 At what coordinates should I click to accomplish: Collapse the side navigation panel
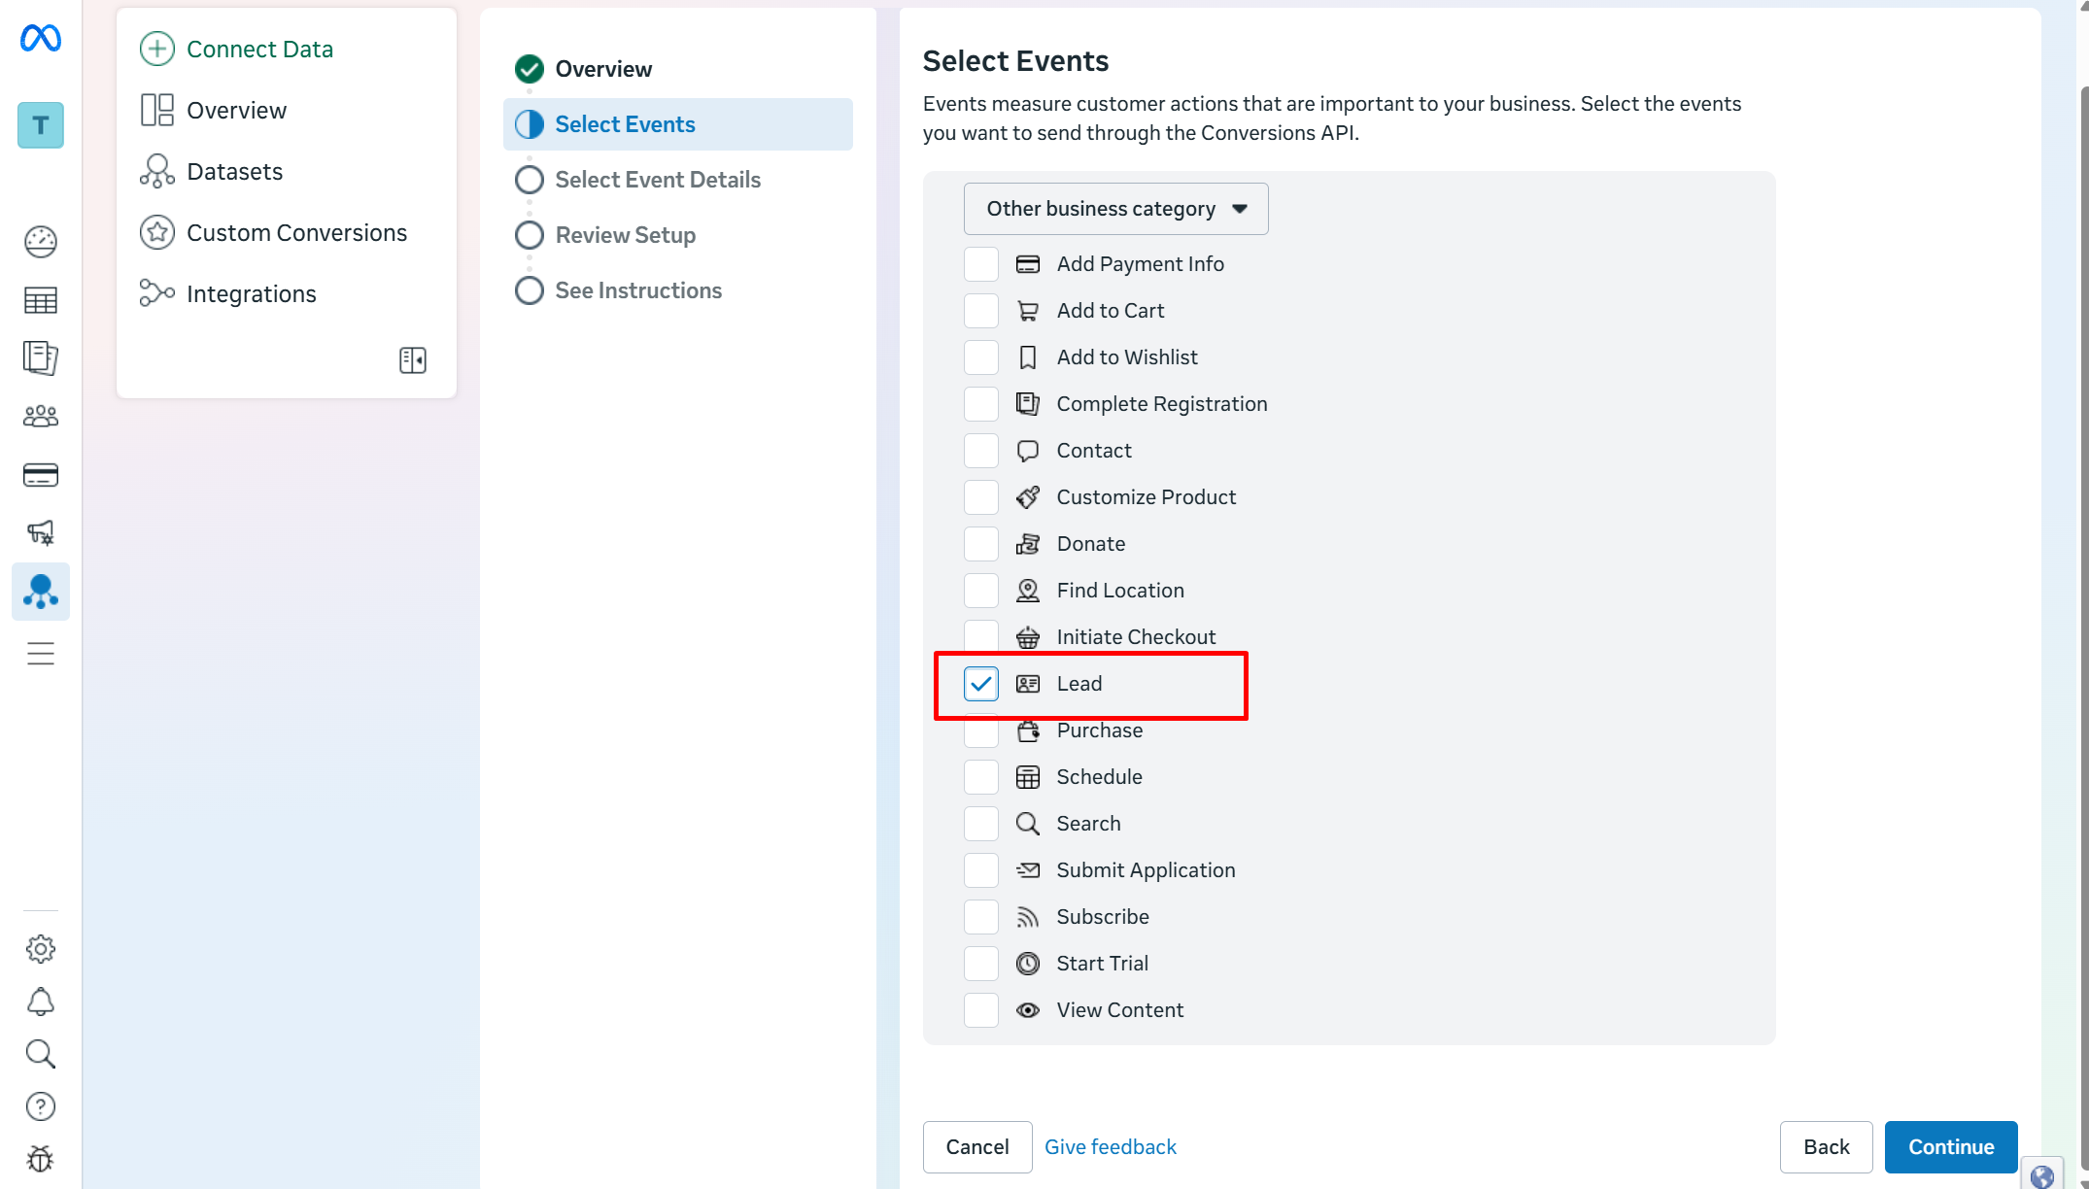[x=413, y=360]
